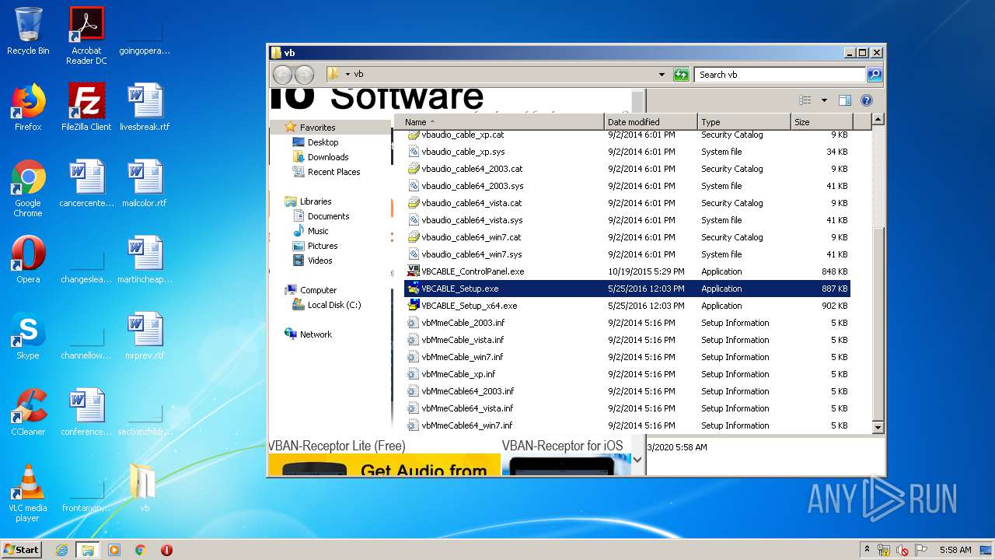Click Windows Media Player taskbar icon

(x=114, y=550)
